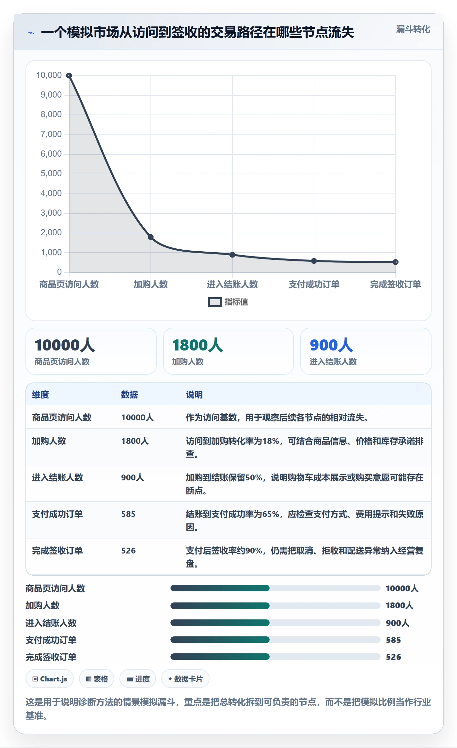Image resolution: width=457 pixels, height=748 pixels.
Task: Click the 维度 table column header
Action: pos(40,395)
